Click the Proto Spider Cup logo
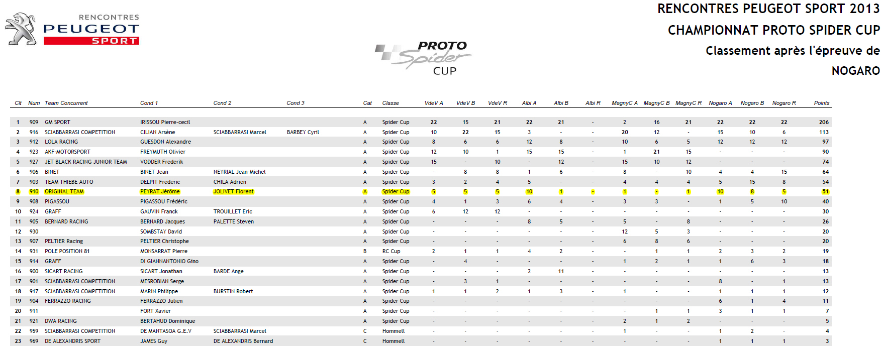The height and width of the screenshot is (351, 882). (423, 58)
